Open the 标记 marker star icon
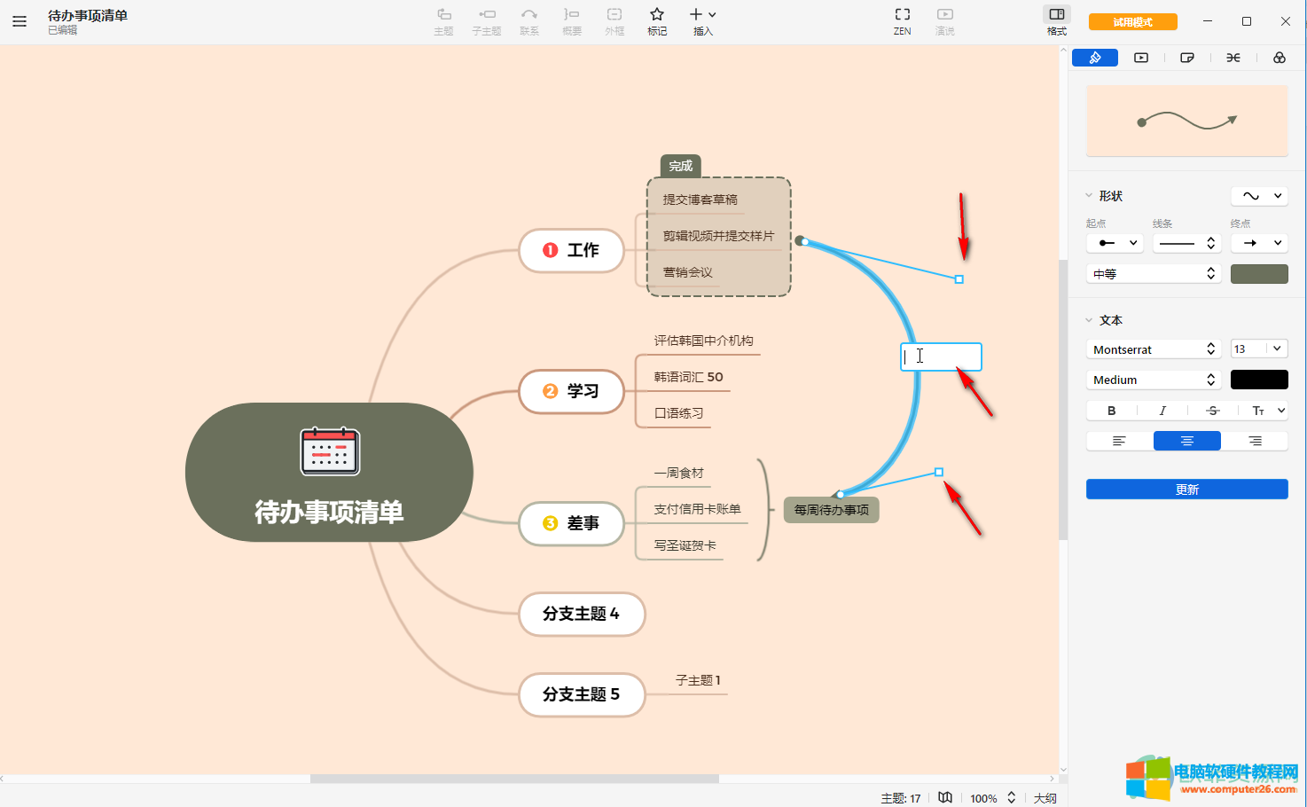This screenshot has width=1307, height=807. pyautogui.click(x=657, y=21)
